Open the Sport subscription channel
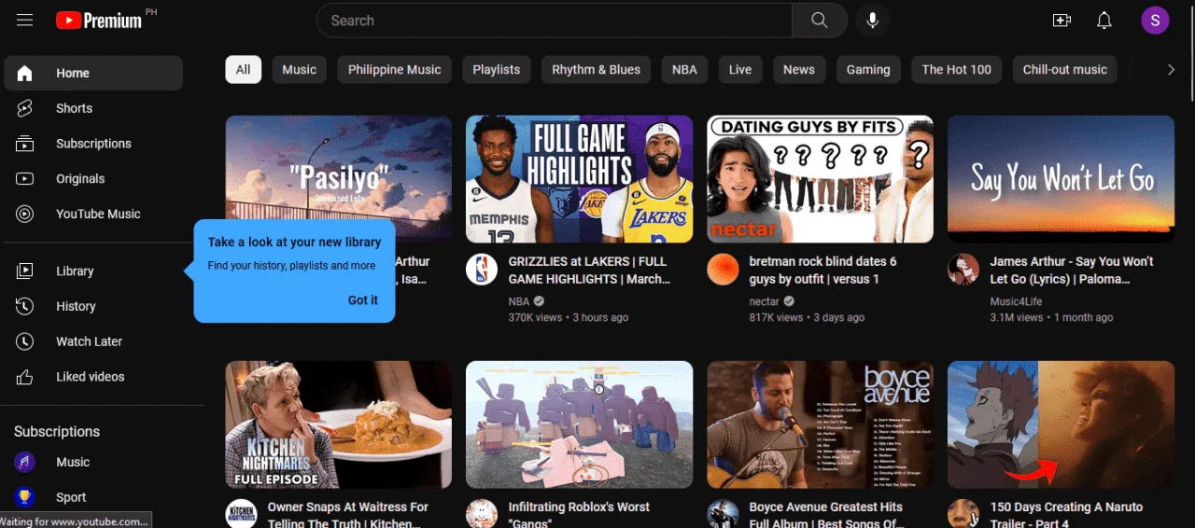This screenshot has width=1195, height=528. [x=93, y=497]
